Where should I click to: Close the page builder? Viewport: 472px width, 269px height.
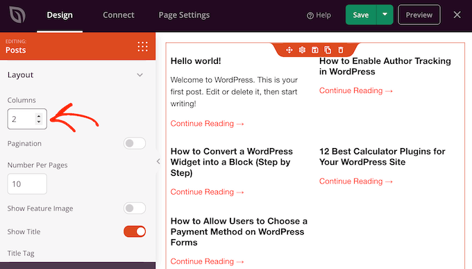tap(457, 15)
